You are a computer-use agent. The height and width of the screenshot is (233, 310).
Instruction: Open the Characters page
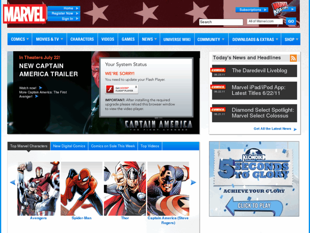82,39
